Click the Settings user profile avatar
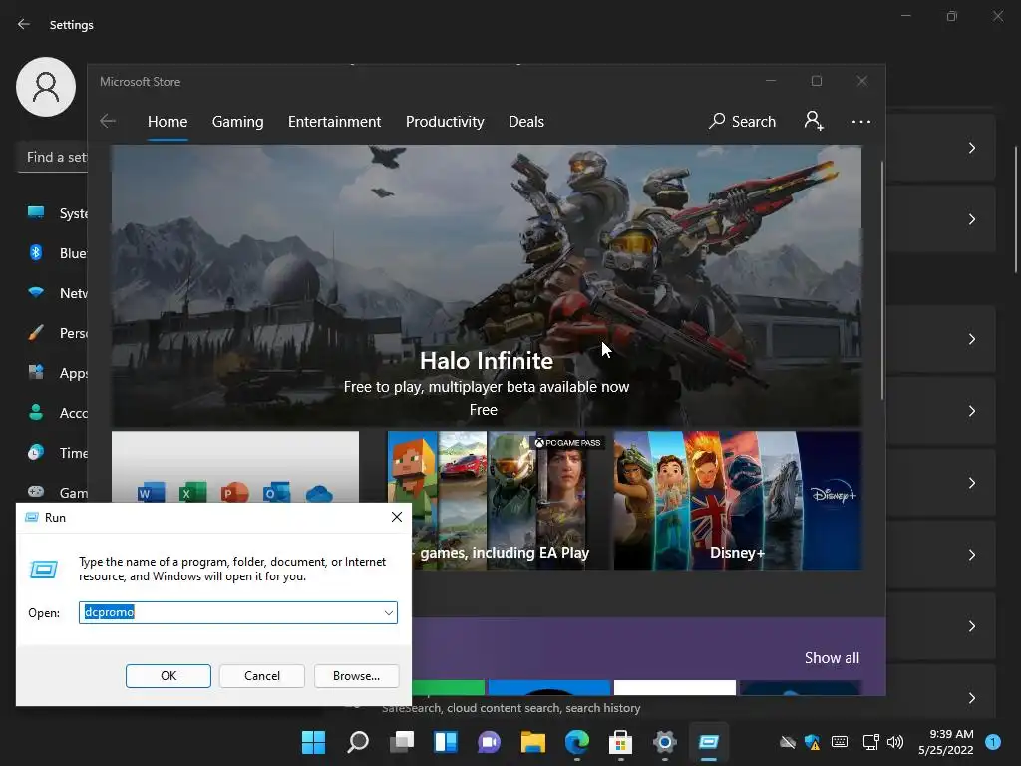Screen dimensions: 1021x766 46,87
